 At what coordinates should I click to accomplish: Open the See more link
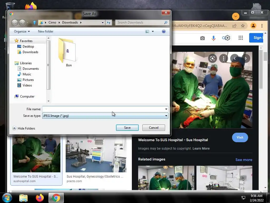(244, 160)
